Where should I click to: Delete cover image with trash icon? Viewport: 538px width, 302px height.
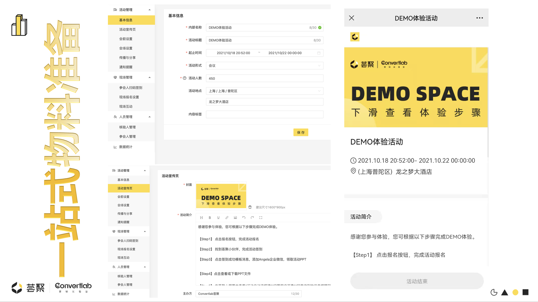click(x=250, y=207)
